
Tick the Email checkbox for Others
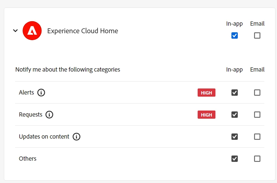[257, 159]
